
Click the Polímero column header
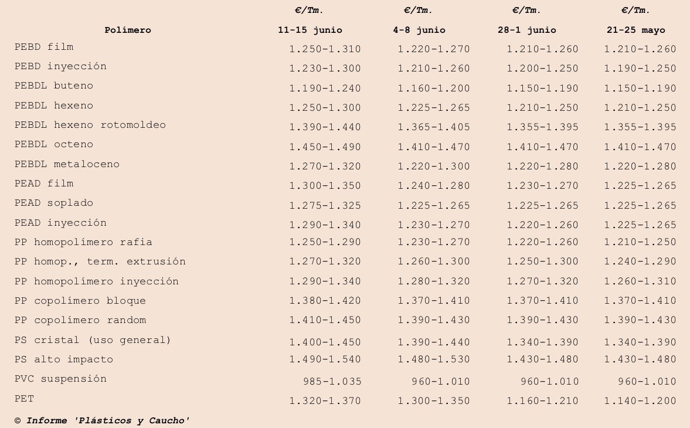pos(128,30)
